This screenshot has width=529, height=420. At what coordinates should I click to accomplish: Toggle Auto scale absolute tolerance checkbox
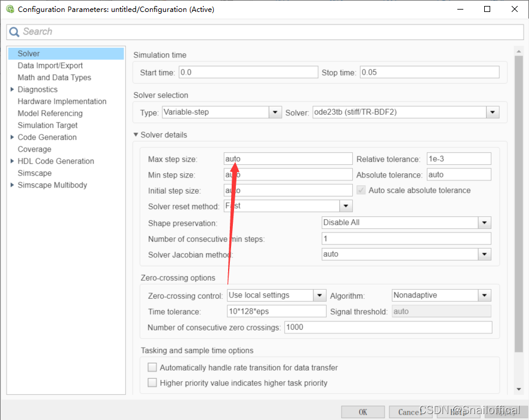[361, 190]
